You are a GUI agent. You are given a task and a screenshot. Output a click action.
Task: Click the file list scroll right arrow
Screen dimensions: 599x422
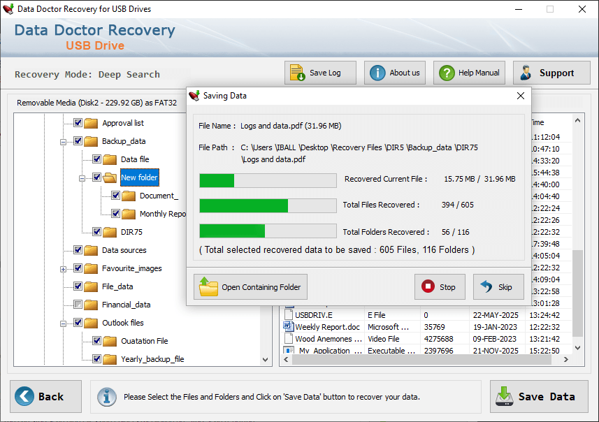[566, 359]
